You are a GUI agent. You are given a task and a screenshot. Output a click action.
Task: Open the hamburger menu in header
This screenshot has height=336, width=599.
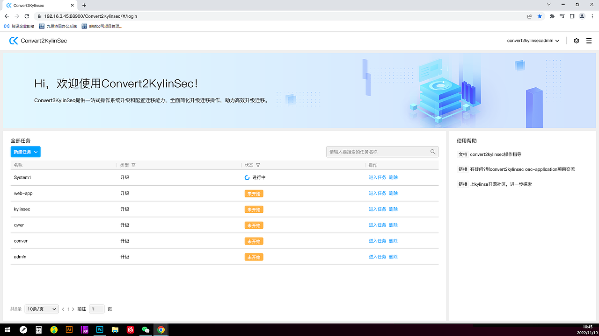[589, 41]
